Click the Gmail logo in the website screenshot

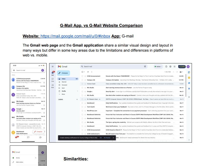(63, 67)
